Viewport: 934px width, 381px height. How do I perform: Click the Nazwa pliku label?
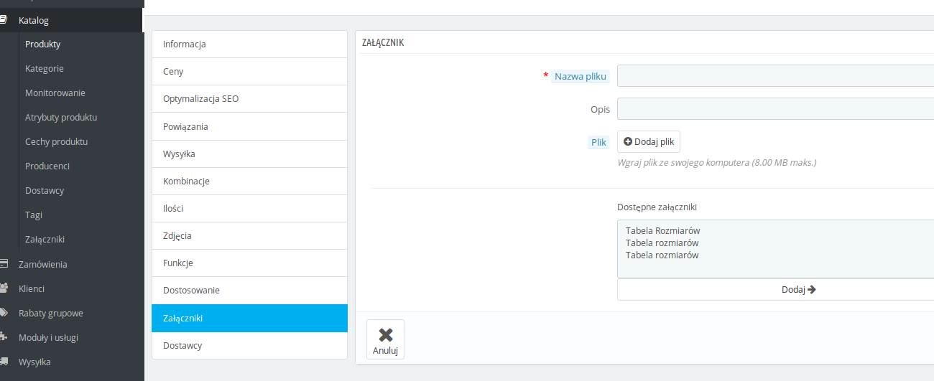point(581,76)
